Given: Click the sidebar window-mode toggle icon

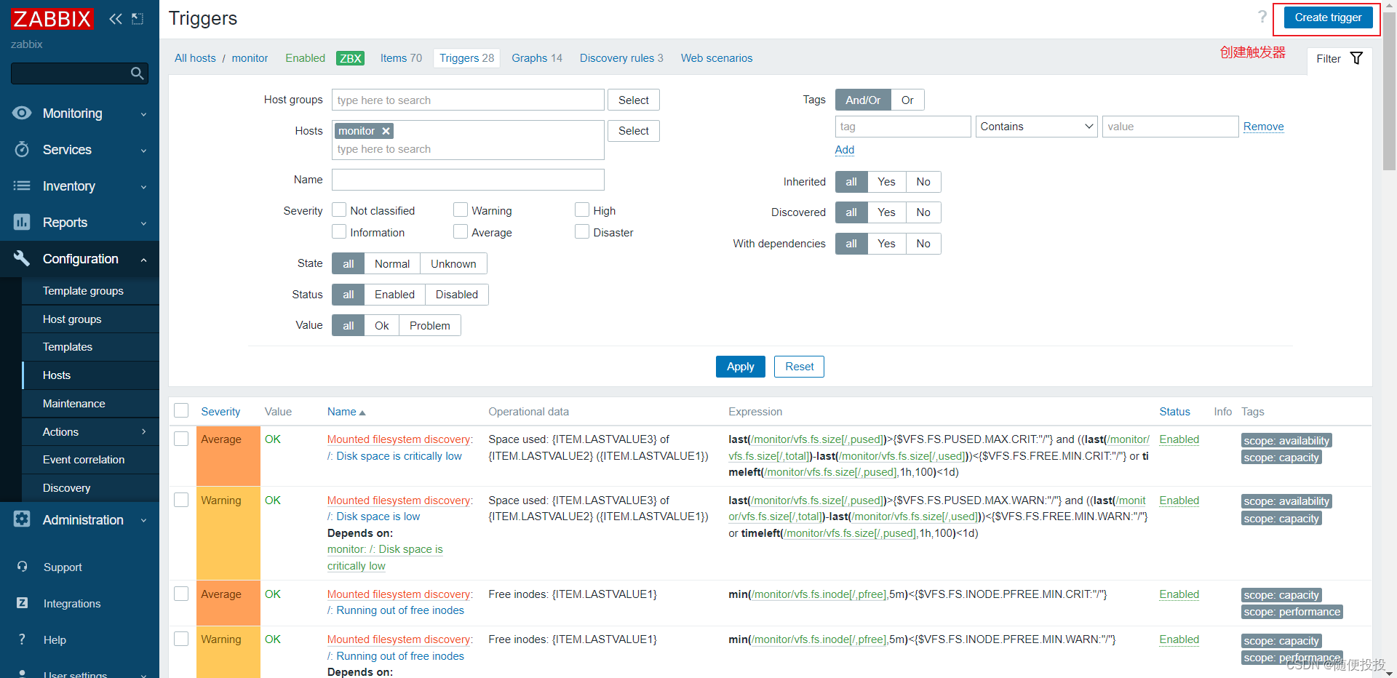Looking at the screenshot, I should tap(138, 19).
